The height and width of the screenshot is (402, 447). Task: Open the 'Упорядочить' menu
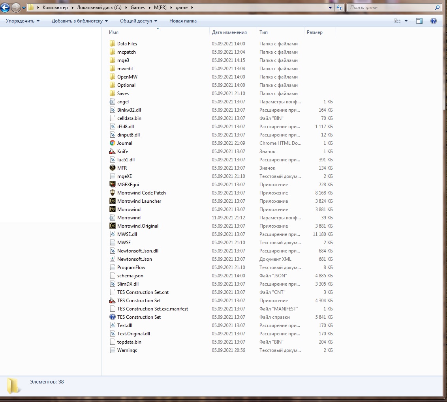pyautogui.click(x=23, y=21)
